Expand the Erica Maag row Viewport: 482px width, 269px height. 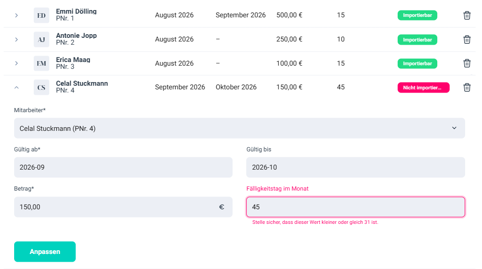16,63
